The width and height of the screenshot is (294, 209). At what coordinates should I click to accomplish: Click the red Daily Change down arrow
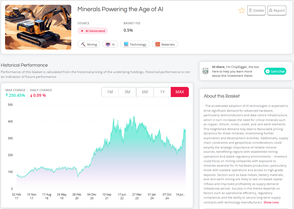point(31,95)
